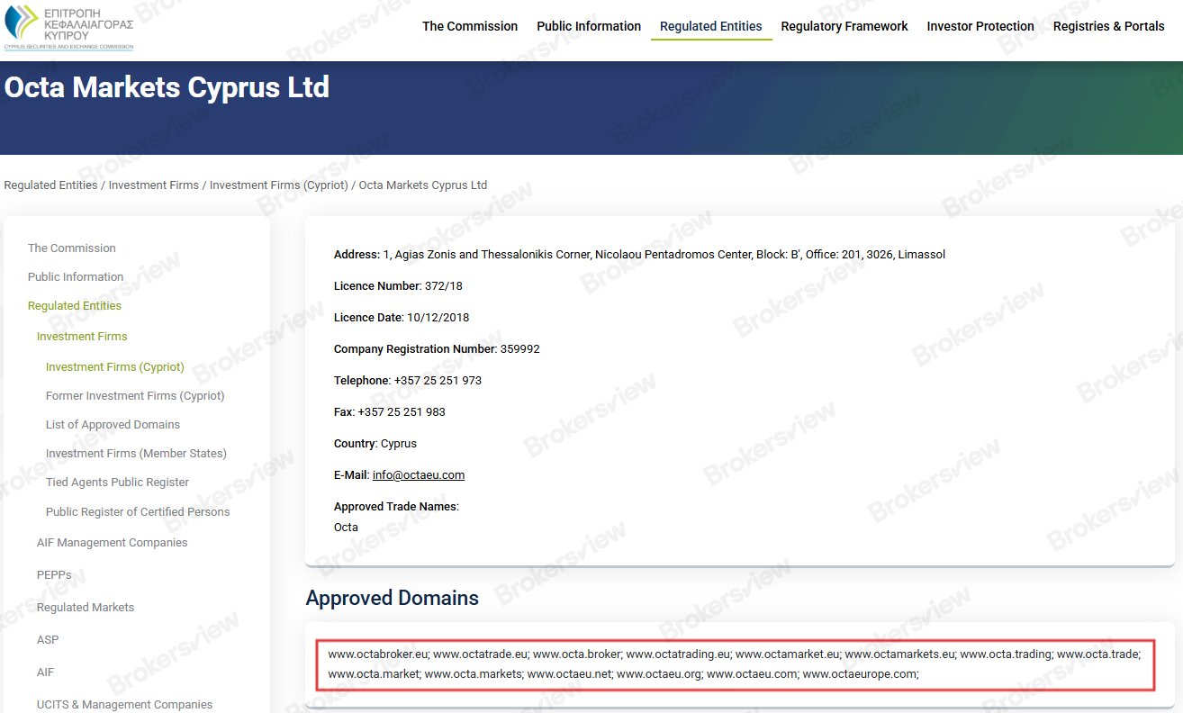
Task: Click the trade name Octa
Action: (346, 528)
